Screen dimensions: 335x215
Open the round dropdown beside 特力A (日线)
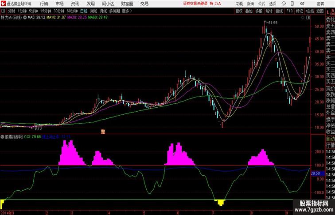[x=25, y=18]
